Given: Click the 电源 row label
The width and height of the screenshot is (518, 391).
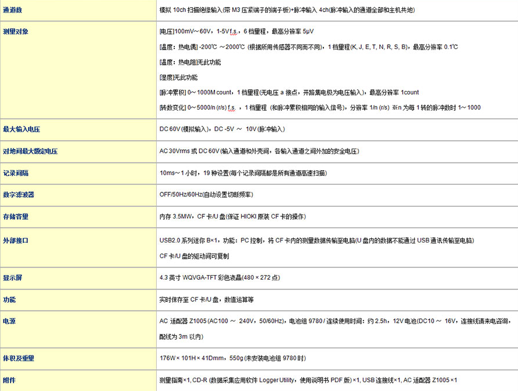Looking at the screenshot, I should (x=9, y=321).
